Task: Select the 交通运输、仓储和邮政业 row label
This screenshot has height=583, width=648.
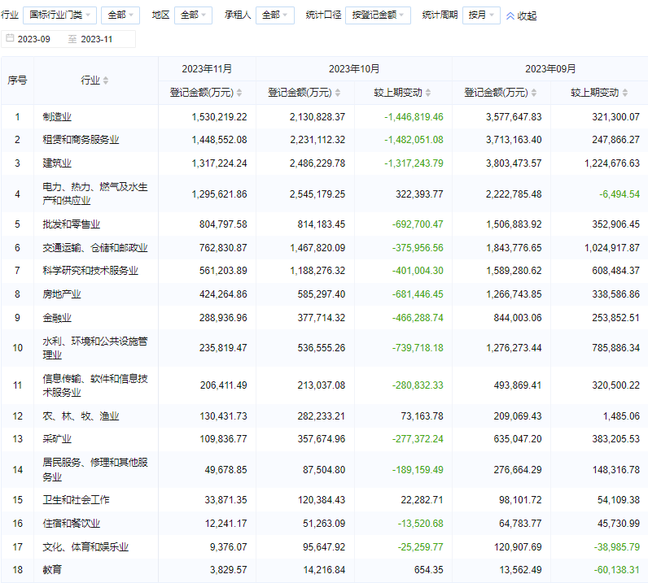Action: tap(95, 248)
